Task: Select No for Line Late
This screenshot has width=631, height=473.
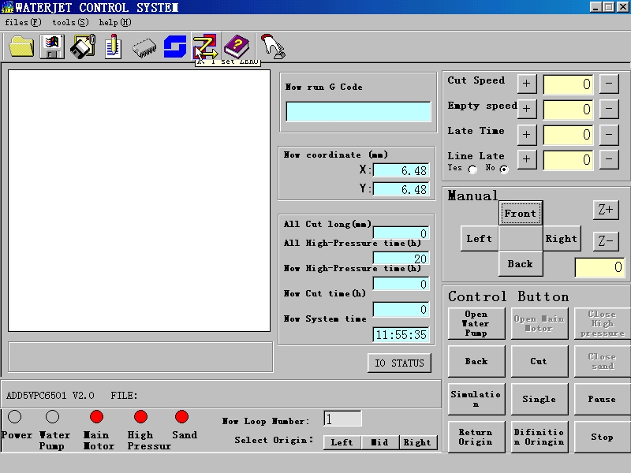Action: pyautogui.click(x=504, y=169)
